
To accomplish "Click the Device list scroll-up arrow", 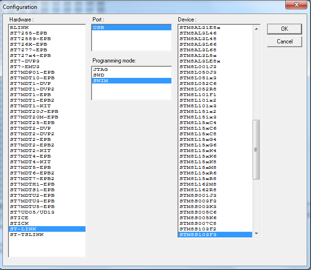I will pos(256,29).
